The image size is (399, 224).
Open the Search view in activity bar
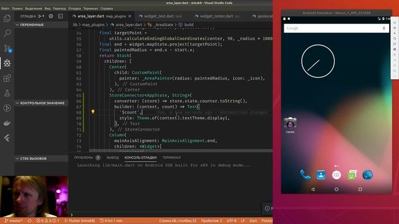(7, 33)
